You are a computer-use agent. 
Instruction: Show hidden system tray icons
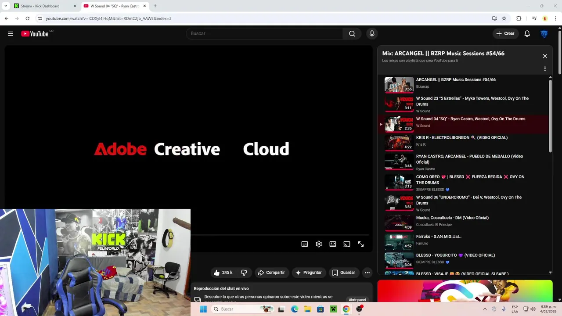[x=485, y=309]
